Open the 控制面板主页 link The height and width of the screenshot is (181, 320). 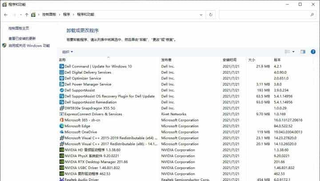point(19,28)
